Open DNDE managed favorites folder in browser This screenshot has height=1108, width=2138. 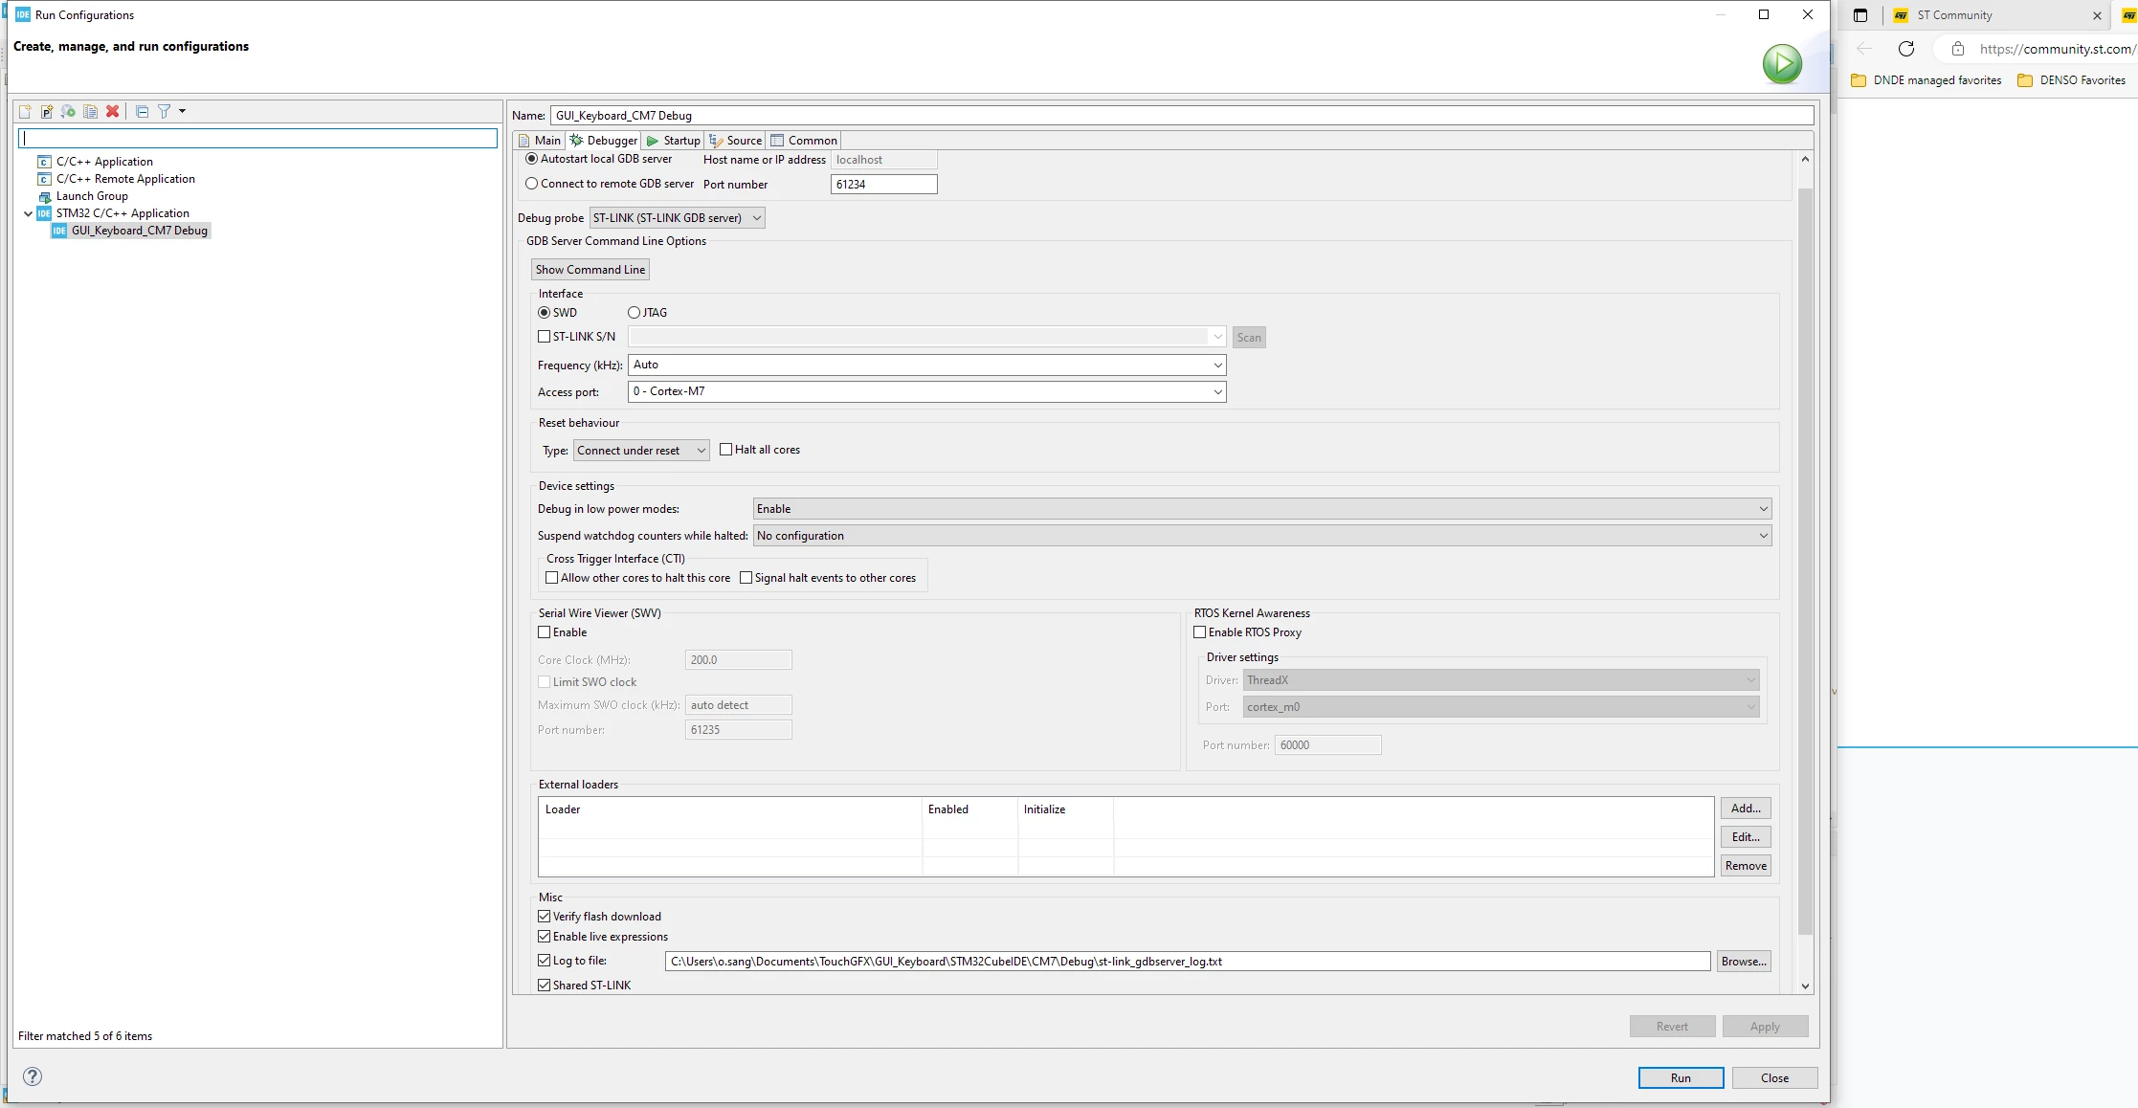point(1926,80)
